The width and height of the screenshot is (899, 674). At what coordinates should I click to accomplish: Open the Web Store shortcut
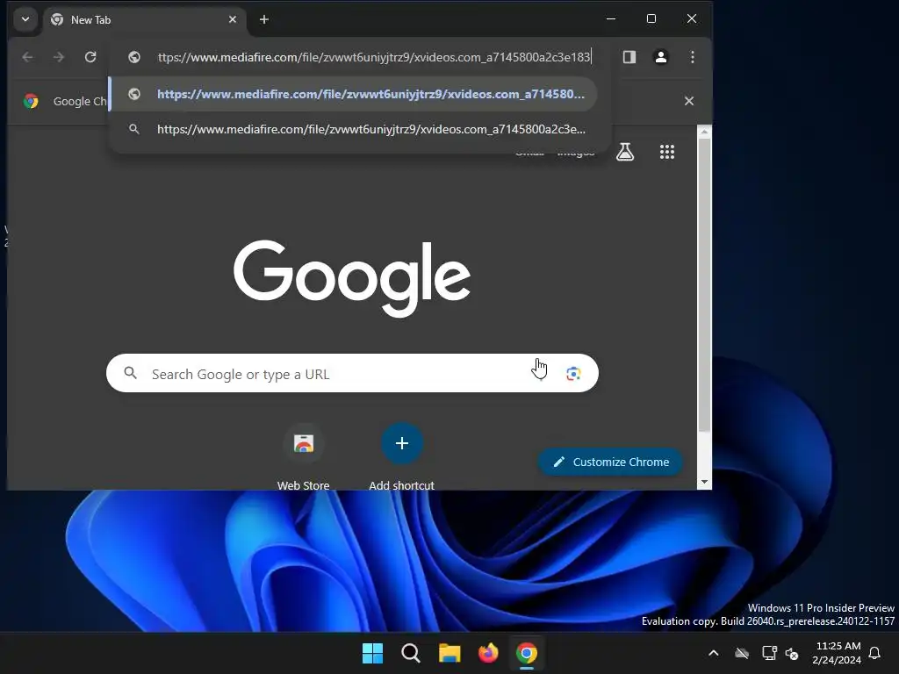coord(303,457)
